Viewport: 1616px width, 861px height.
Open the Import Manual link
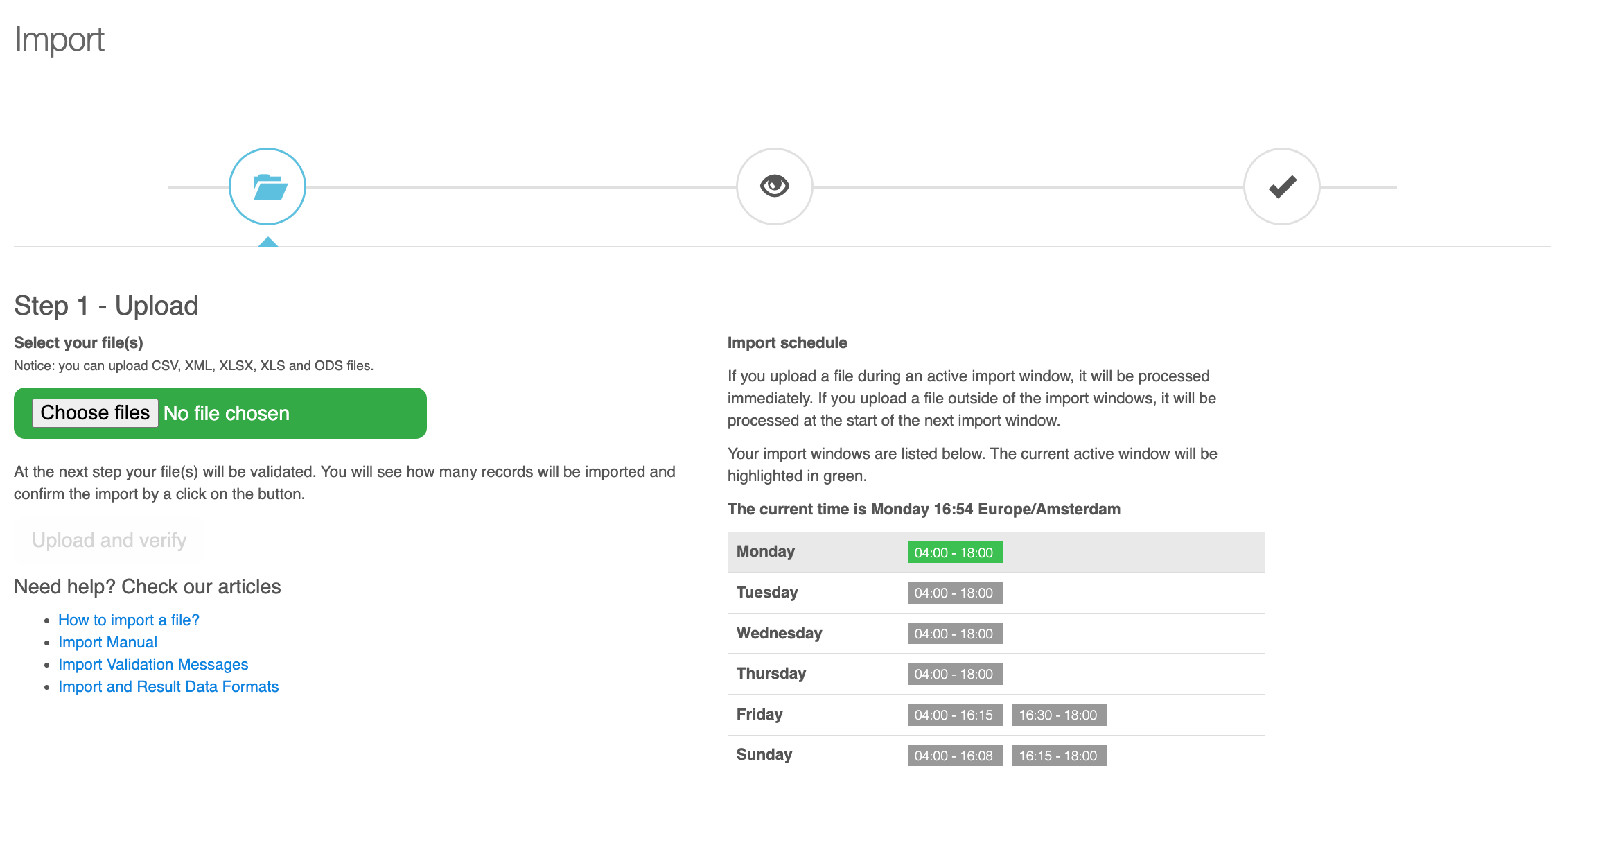107,641
